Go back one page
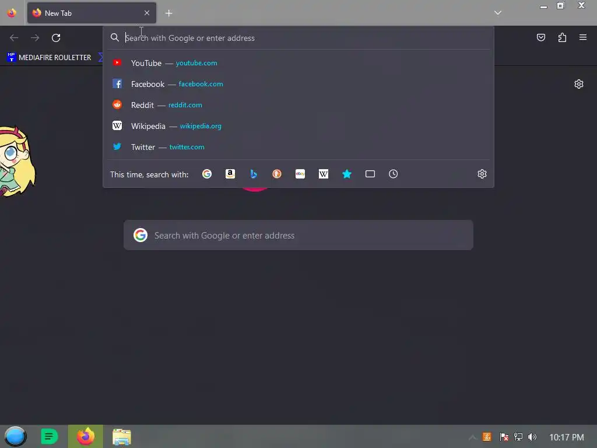This screenshot has width=597, height=448. pos(14,38)
